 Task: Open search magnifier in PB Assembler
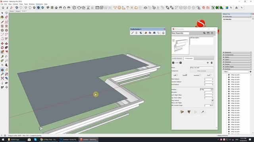204,33
